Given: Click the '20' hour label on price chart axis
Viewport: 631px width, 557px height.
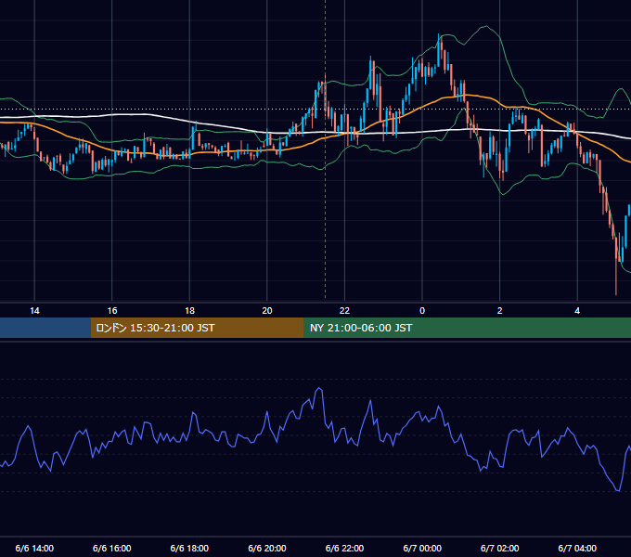Looking at the screenshot, I should (x=267, y=311).
